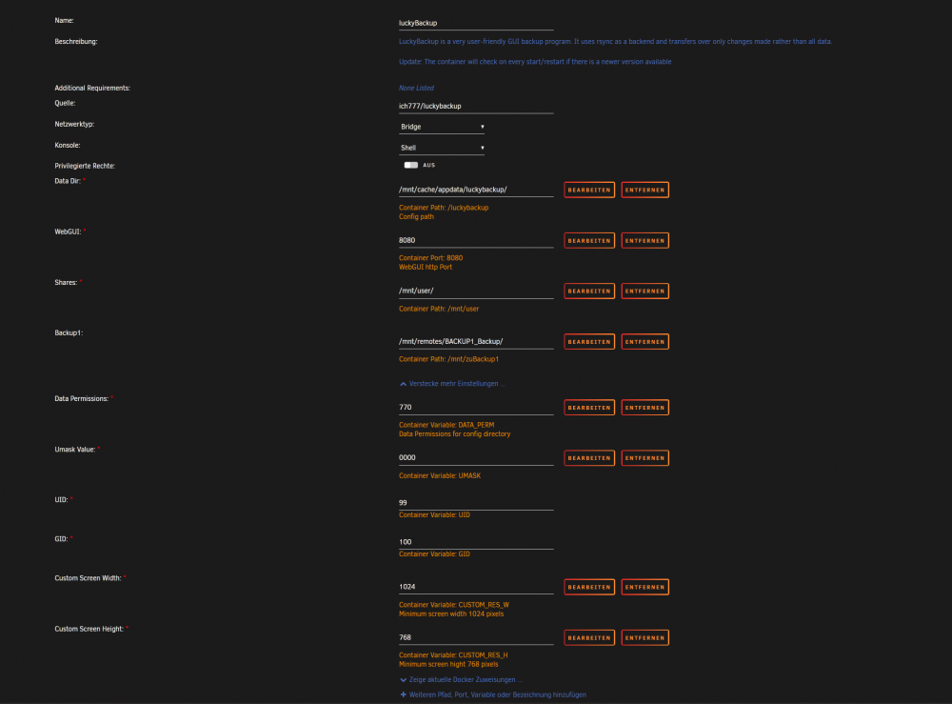Focus the Custom Screen Height field 768
Image resolution: width=952 pixels, height=704 pixels.
pyautogui.click(x=476, y=637)
